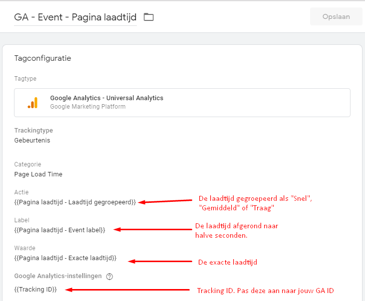
Task: Click the Opslaan save button
Action: click(x=336, y=16)
